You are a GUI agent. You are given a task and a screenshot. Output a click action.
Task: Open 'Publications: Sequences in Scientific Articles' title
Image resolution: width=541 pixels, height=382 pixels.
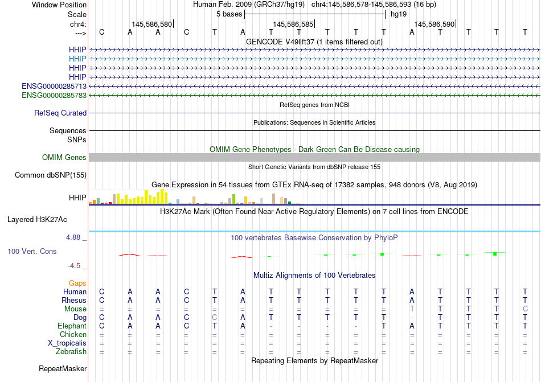tap(314, 122)
